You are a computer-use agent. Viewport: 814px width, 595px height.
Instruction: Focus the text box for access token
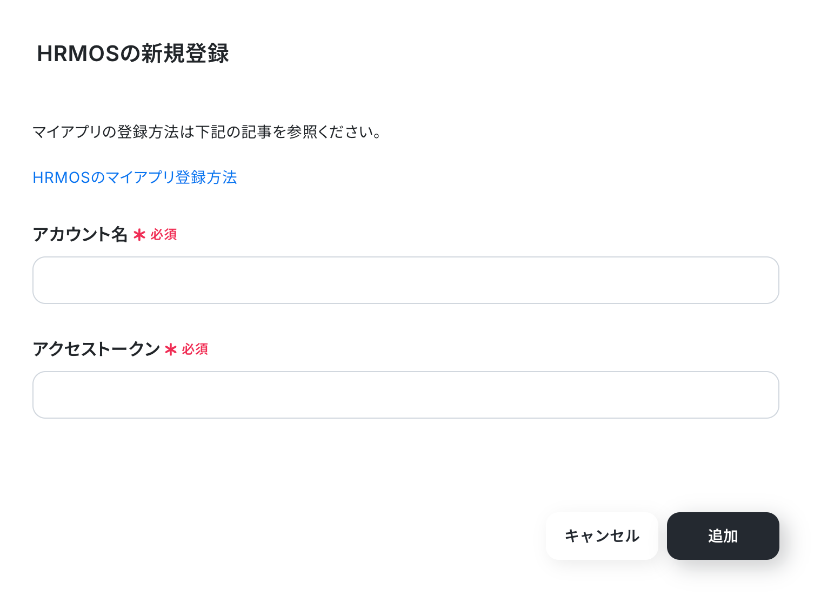pyautogui.click(x=405, y=395)
